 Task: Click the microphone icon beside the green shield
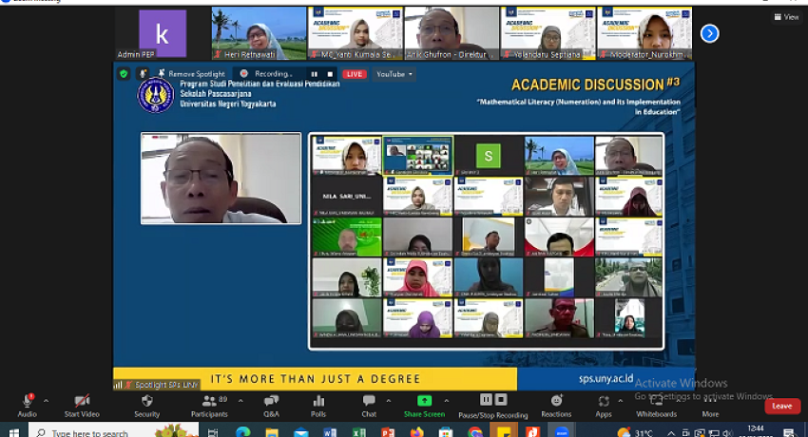[144, 73]
